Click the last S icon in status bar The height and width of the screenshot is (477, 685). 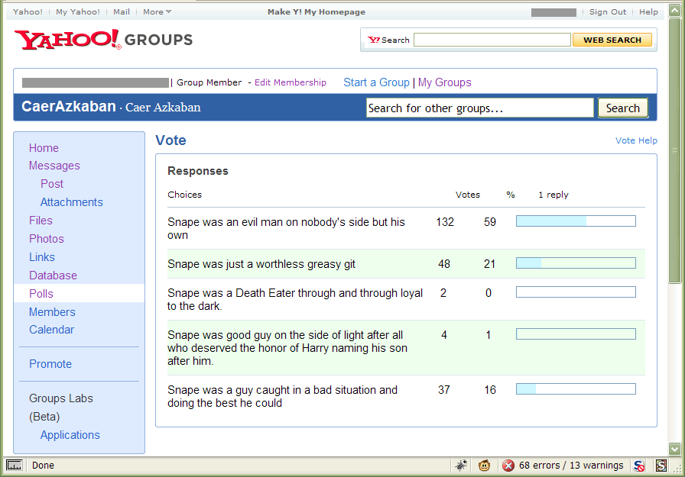[661, 466]
